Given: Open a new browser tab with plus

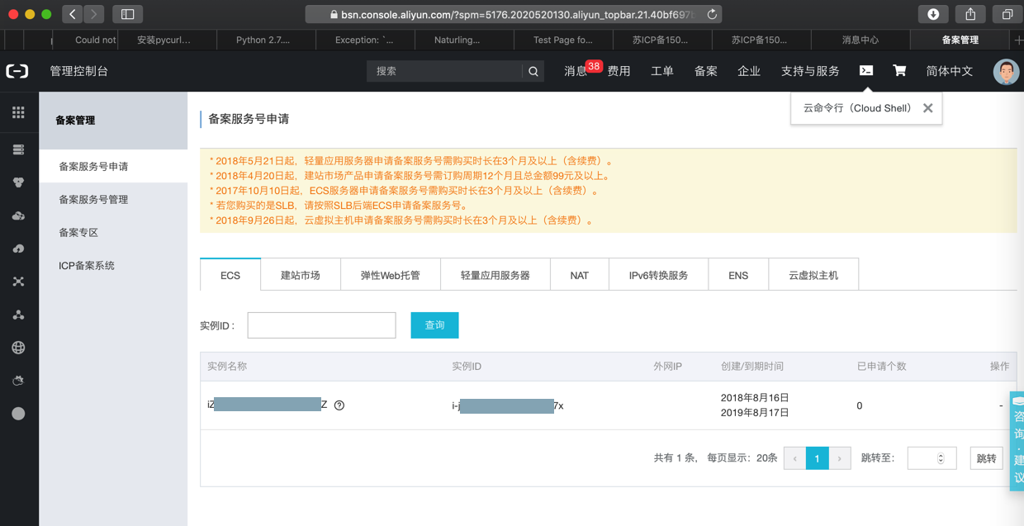Looking at the screenshot, I should 1018,40.
